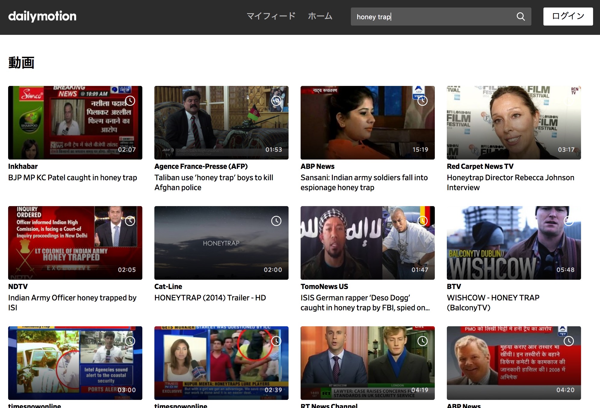Watch-later clock on WISHCOW BalconyTV video
This screenshot has width=600, height=408.
[569, 221]
